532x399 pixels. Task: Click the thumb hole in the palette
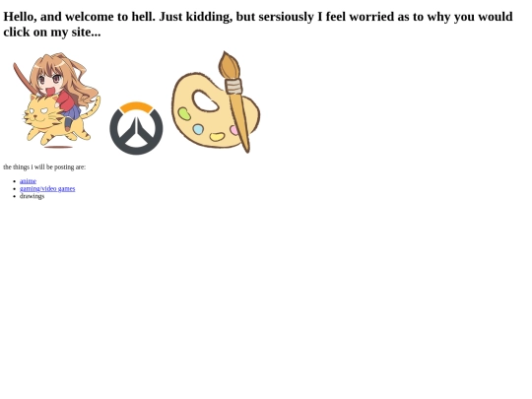coord(206,100)
